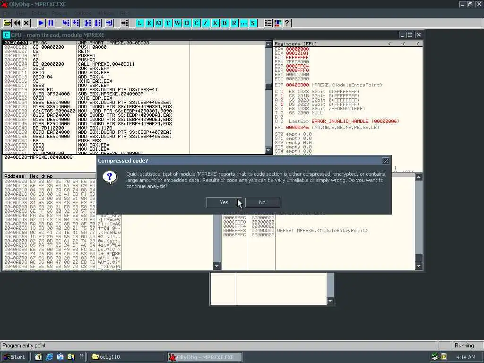Click disassembly pane scrollbar thumb

click(268, 86)
